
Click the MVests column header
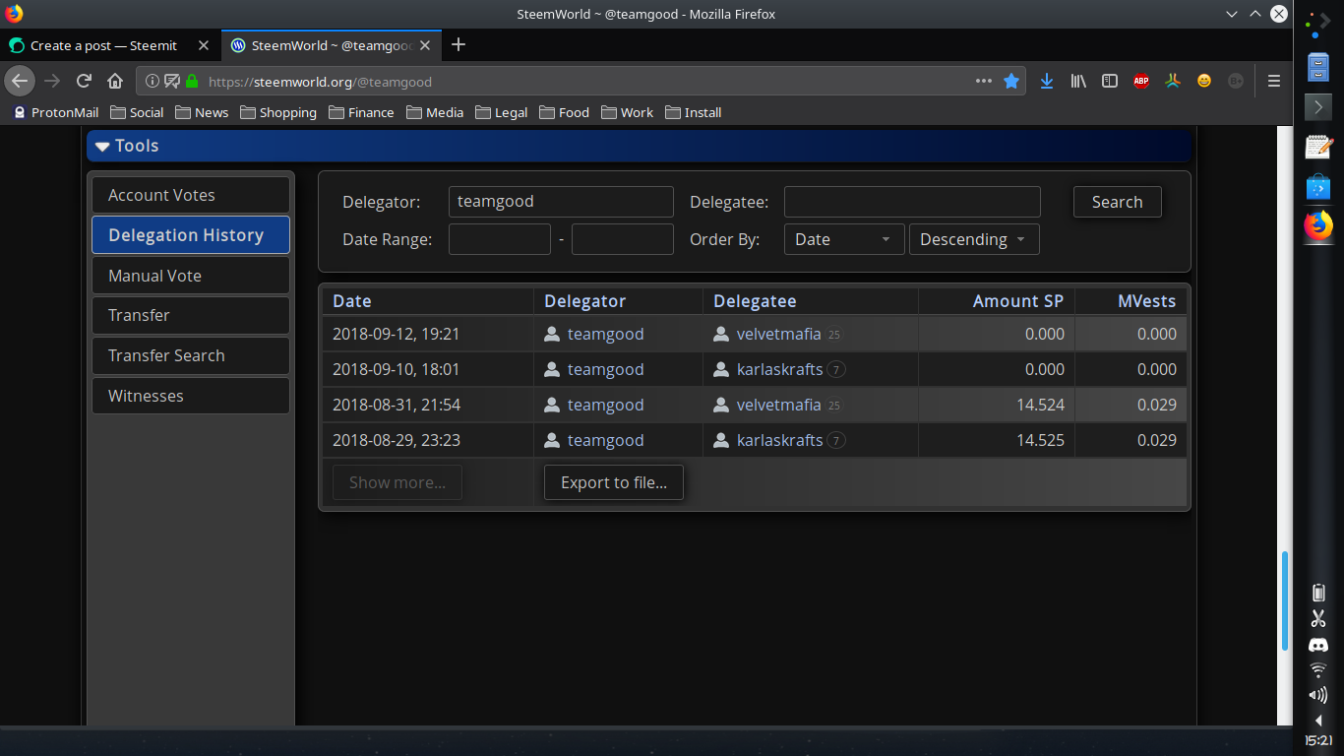pos(1147,301)
